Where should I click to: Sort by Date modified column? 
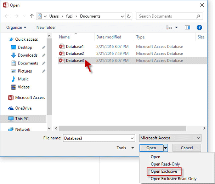coord(109,37)
